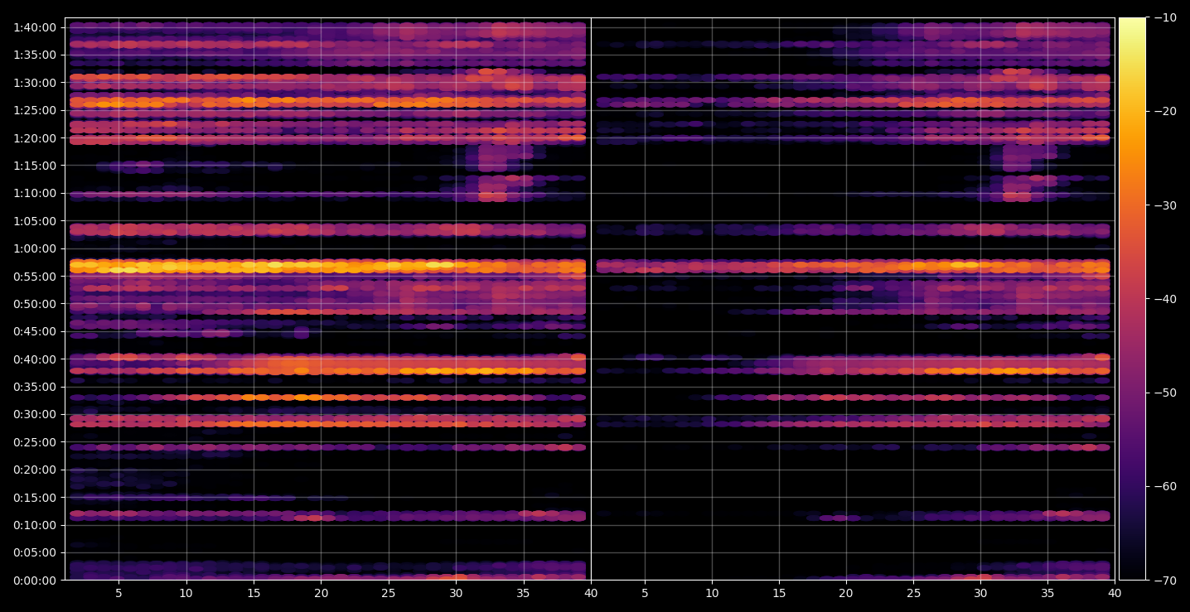Screen dimensions: 1190x612
Task: Click the inferno colorbar gradient strip
Action: [1132, 299]
